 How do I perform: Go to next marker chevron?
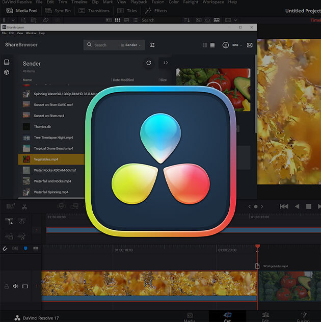(262, 206)
